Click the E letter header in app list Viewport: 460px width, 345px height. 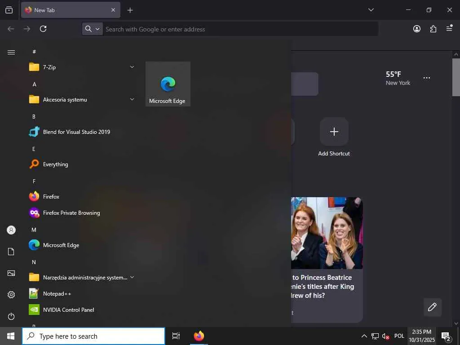pyautogui.click(x=34, y=149)
